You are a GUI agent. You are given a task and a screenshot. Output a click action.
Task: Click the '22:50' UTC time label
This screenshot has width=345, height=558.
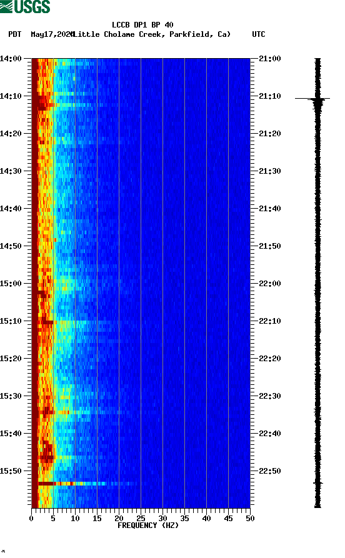(x=270, y=471)
